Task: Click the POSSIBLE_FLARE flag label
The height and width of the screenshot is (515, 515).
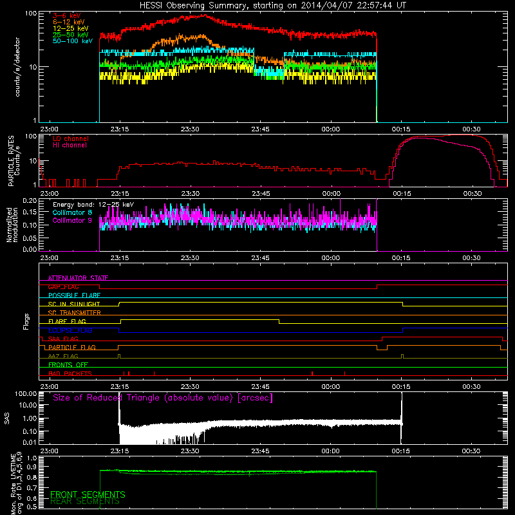Action: [74, 295]
